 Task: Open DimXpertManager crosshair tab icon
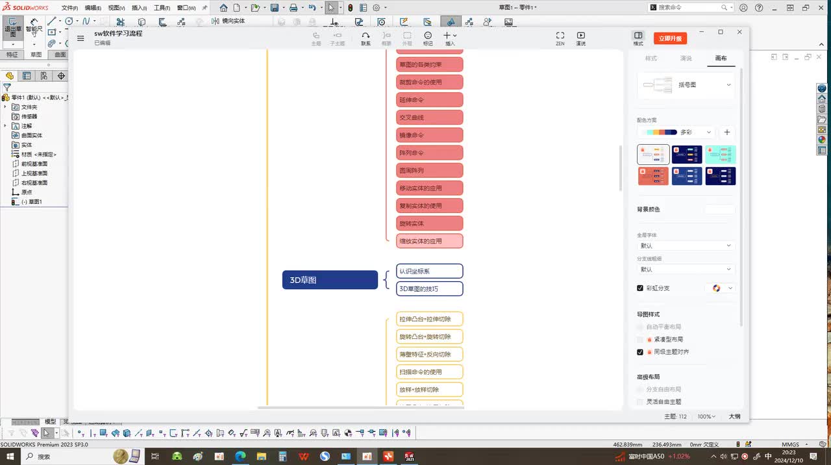(61, 76)
